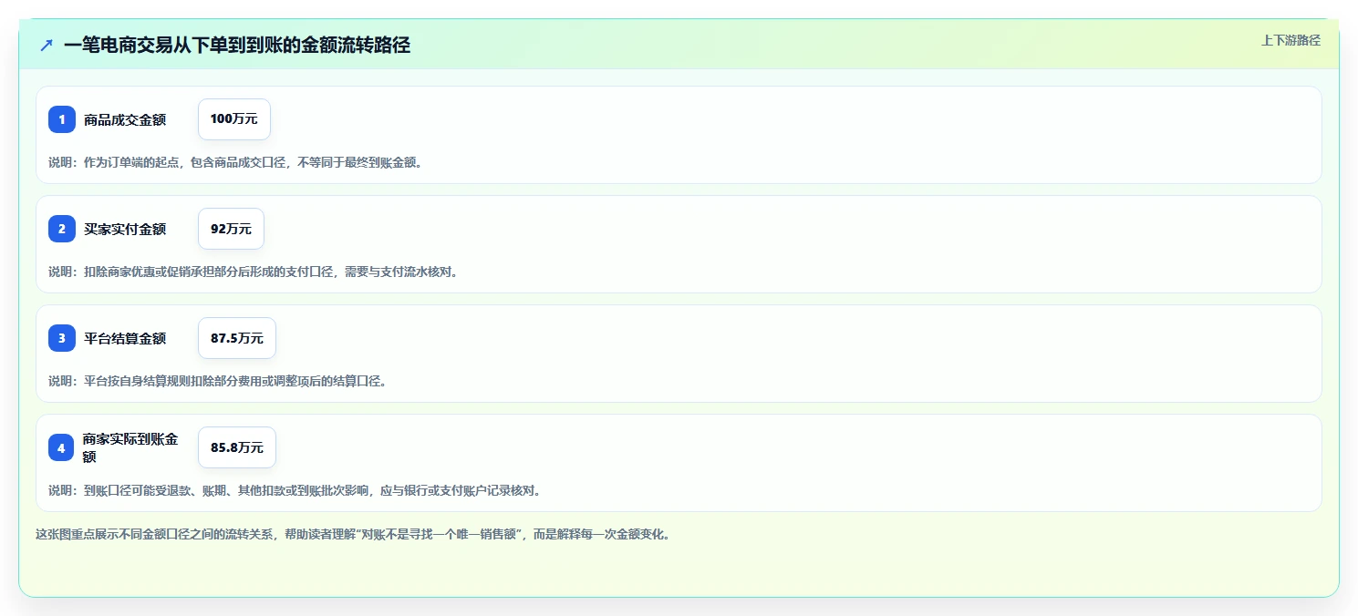Click the note starting 平台按自身结算规则
The image size is (1358, 616).
218,381
